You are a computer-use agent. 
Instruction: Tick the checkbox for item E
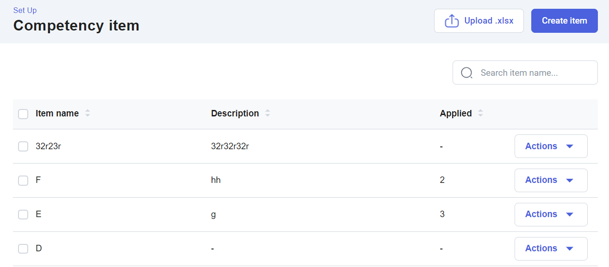click(x=23, y=214)
